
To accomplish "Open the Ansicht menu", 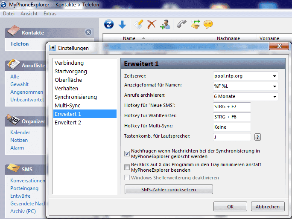I will [29, 14].
